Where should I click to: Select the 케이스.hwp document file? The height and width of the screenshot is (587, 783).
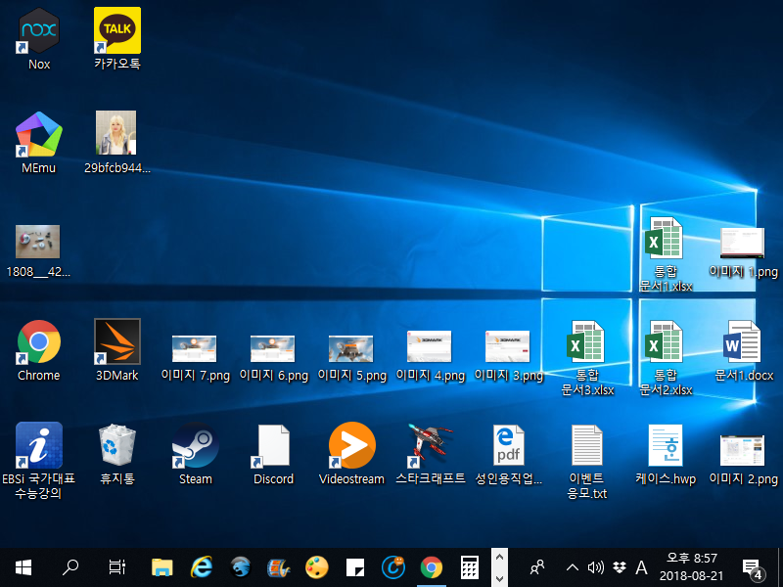click(x=666, y=454)
